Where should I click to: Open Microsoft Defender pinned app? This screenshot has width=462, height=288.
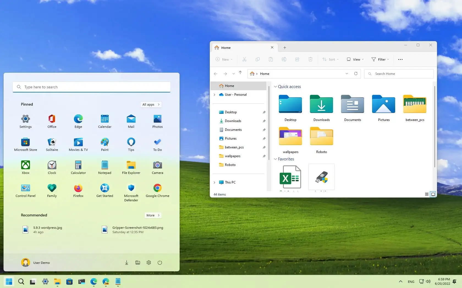click(131, 188)
